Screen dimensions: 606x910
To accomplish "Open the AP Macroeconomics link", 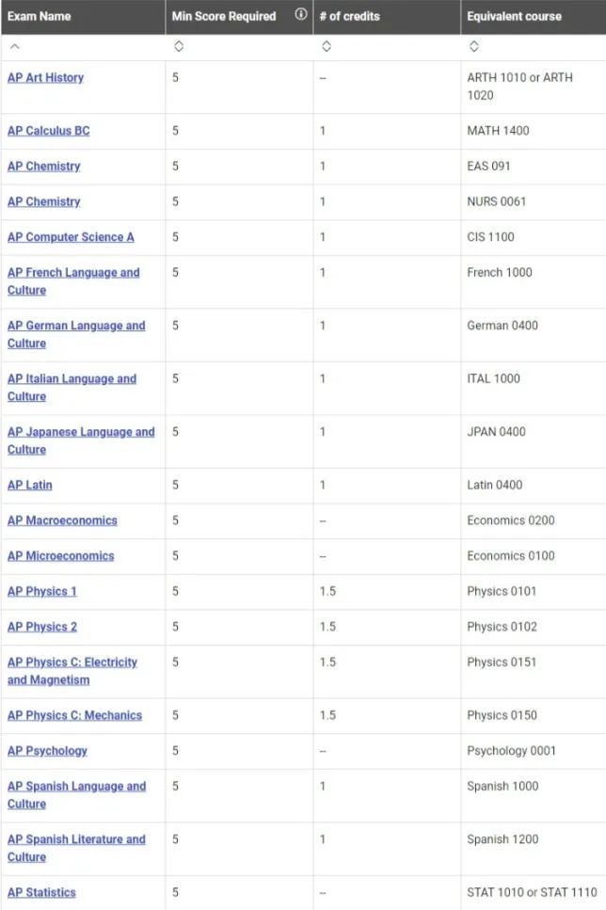I will [62, 520].
